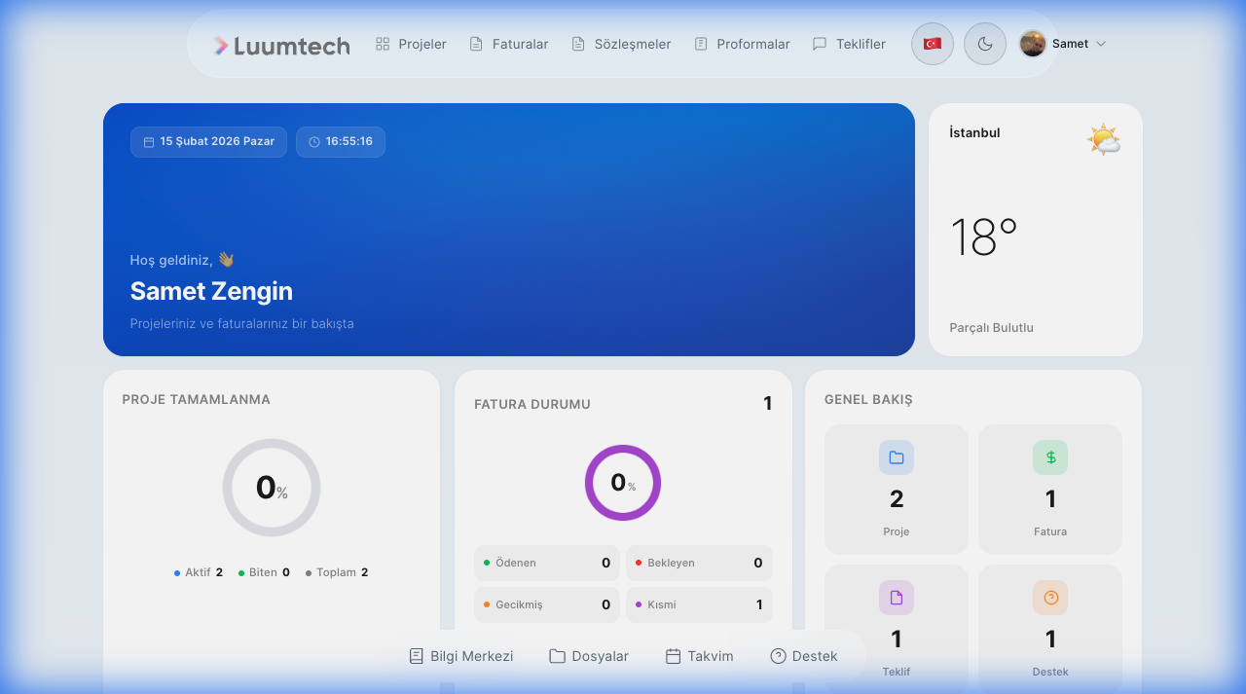Open Dosyalar from the bottom dock
1246x694 pixels.
tap(589, 656)
